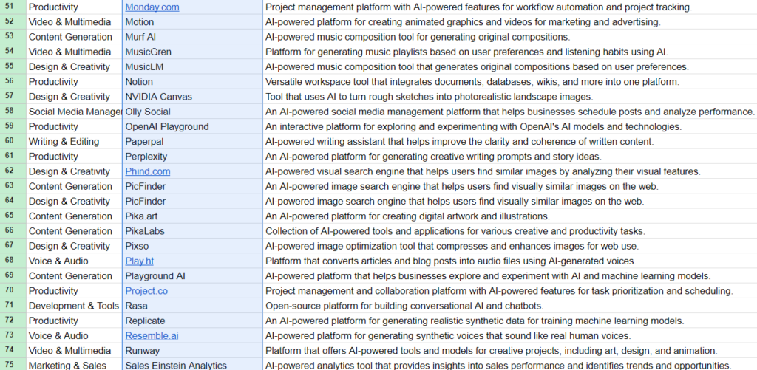Viewport: 757px width, 370px height.
Task: Select Voice & Audio in row 73
Action: click(x=74, y=336)
